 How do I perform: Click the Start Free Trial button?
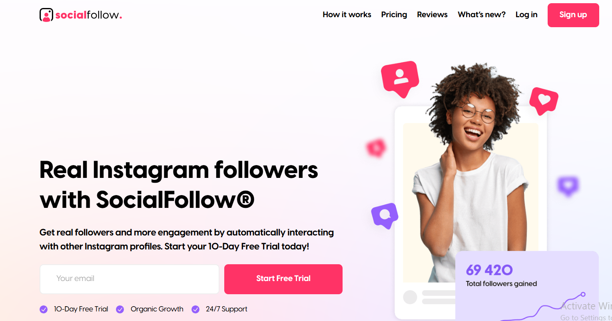[283, 279]
